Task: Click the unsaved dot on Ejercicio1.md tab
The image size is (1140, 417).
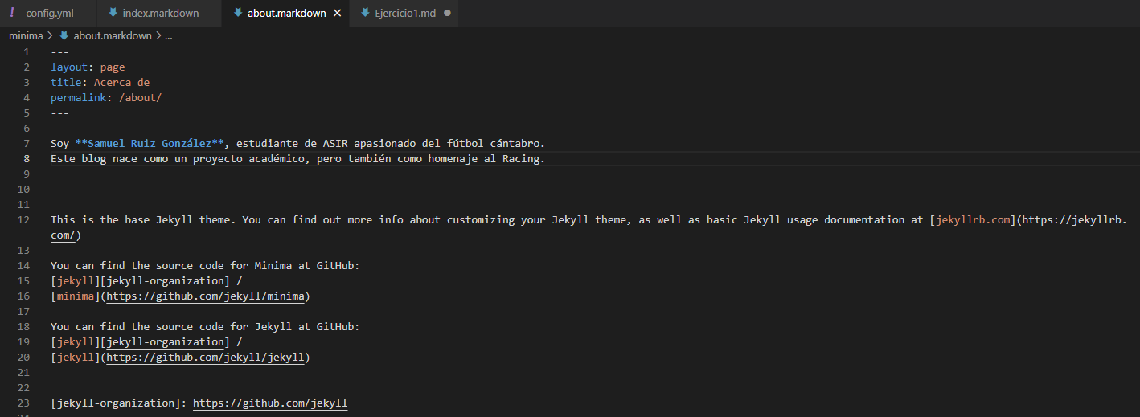Action: tap(447, 14)
